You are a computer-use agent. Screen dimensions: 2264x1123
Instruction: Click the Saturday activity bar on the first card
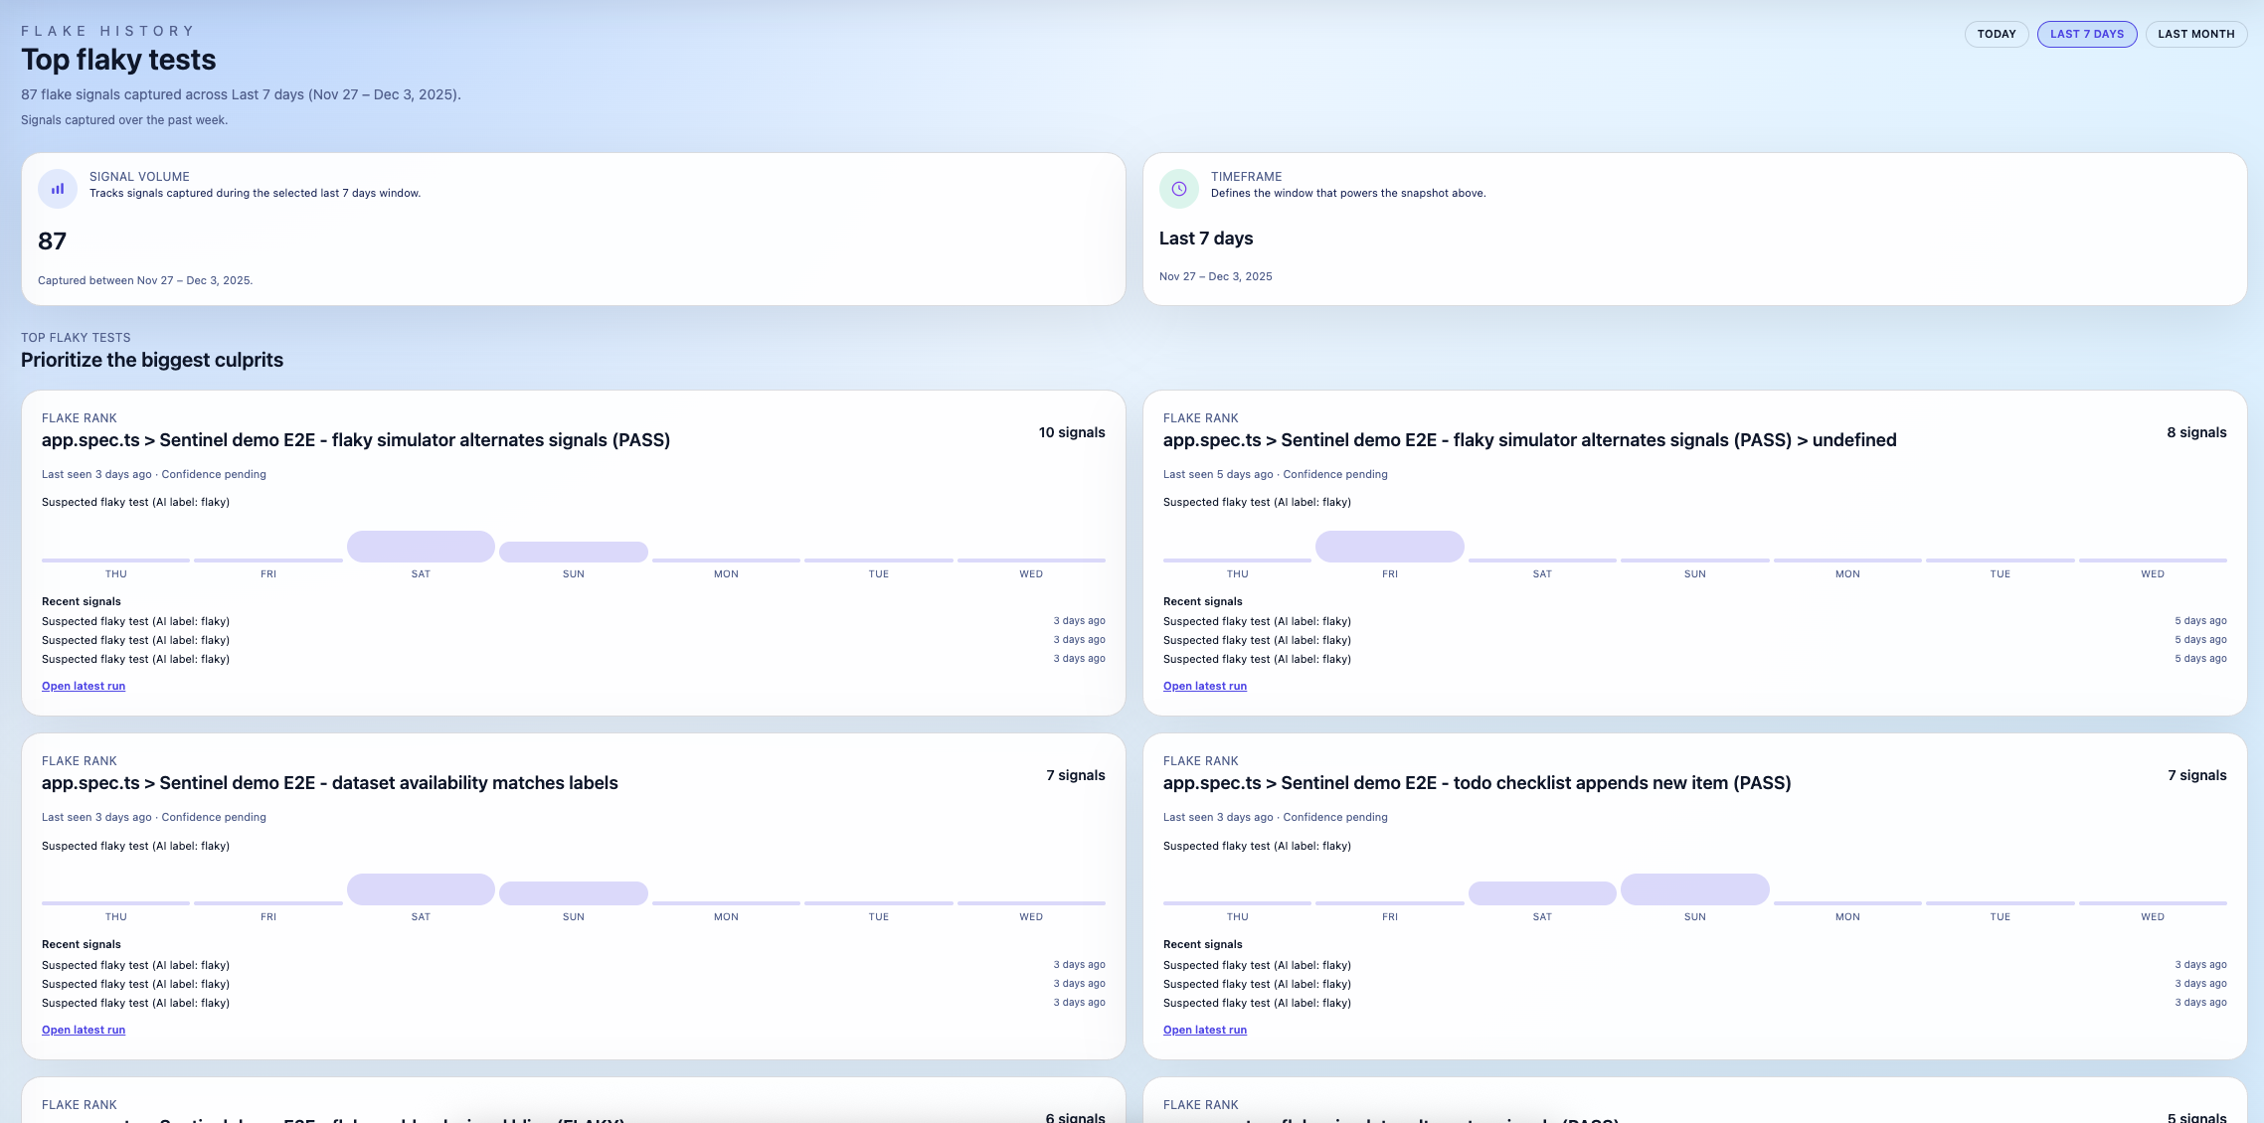[420, 546]
